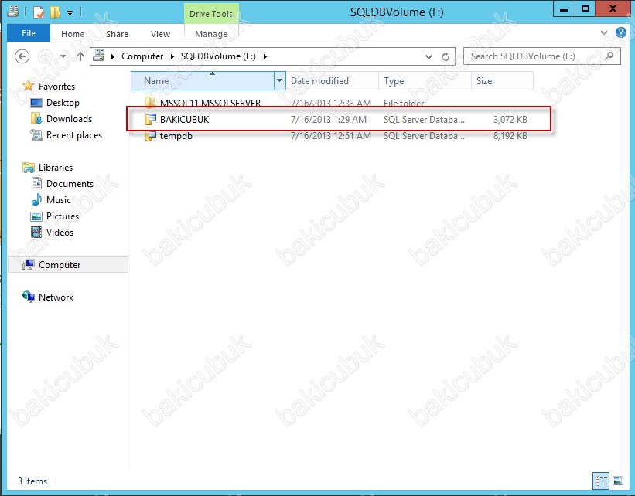Open Libraries in the navigation pane
Image resolution: width=635 pixels, height=496 pixels.
coord(56,168)
